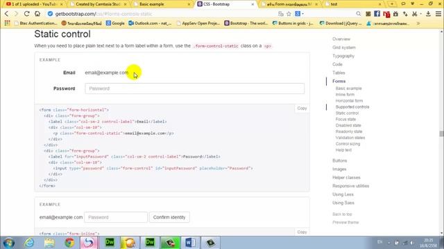Screen dimensions: 444x249
Task: Jump to Disabled state in sidebar
Action: (x=348, y=125)
